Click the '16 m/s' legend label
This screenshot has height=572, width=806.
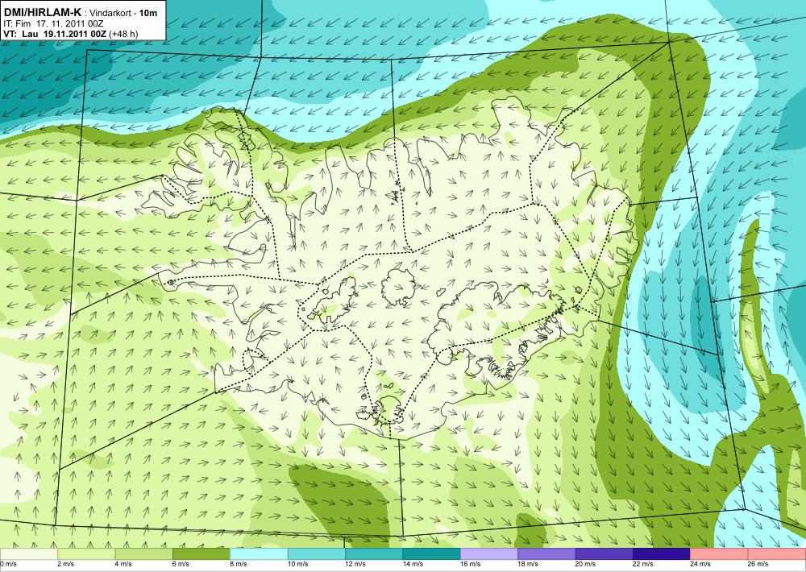471,564
